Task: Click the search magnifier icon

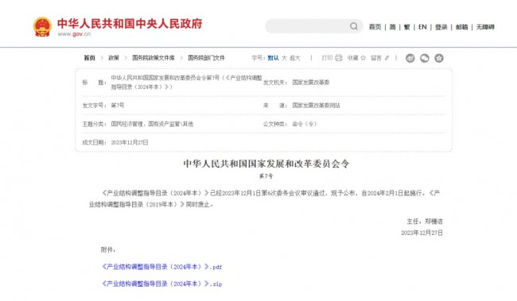Action: pos(353,26)
